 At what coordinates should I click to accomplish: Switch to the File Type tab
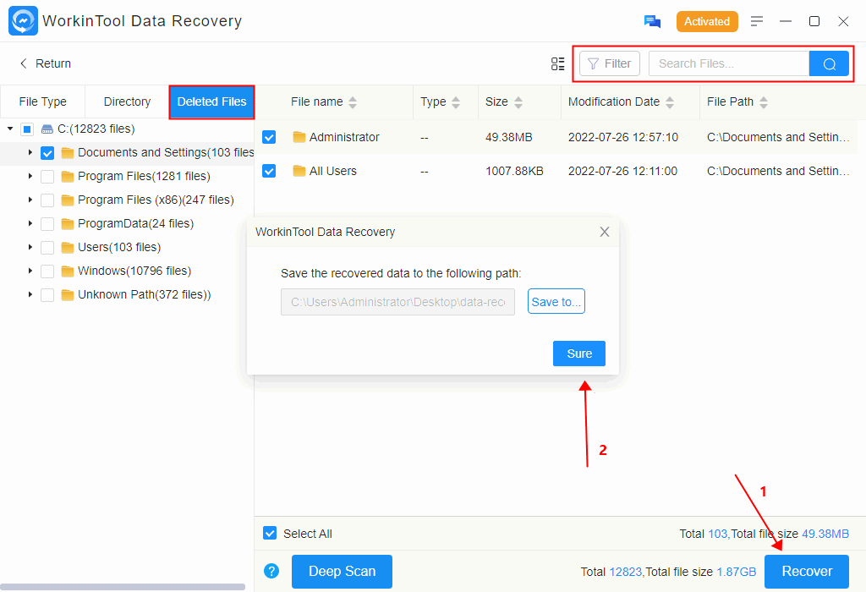click(42, 101)
